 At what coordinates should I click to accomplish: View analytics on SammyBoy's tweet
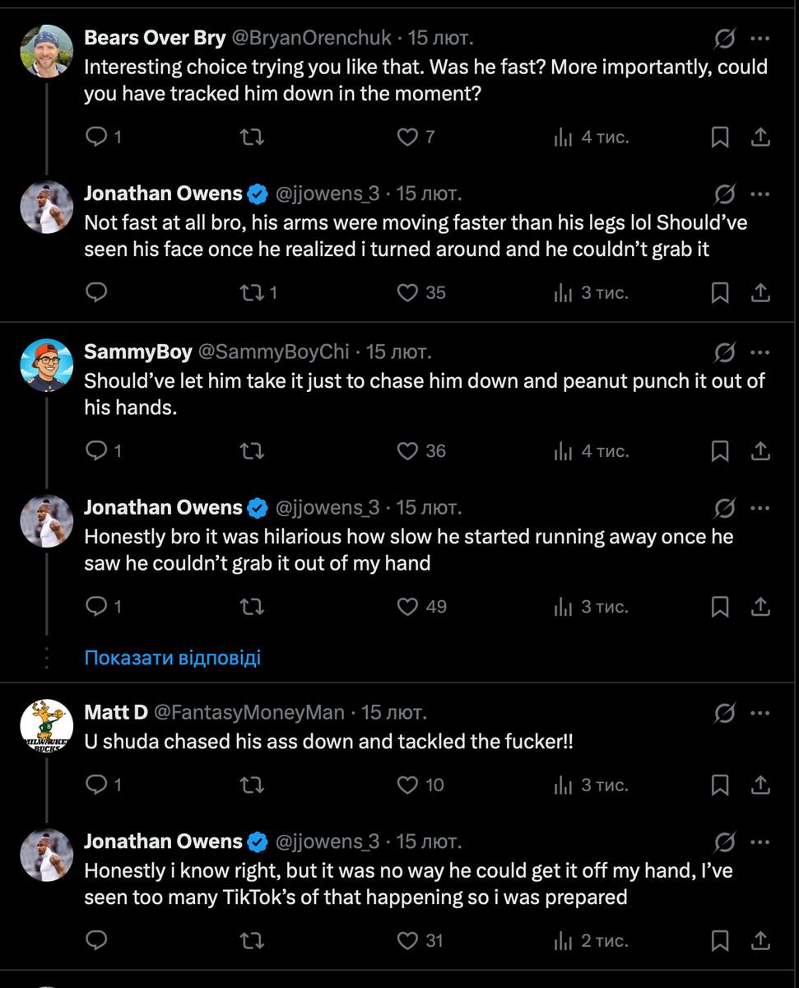[x=564, y=450]
